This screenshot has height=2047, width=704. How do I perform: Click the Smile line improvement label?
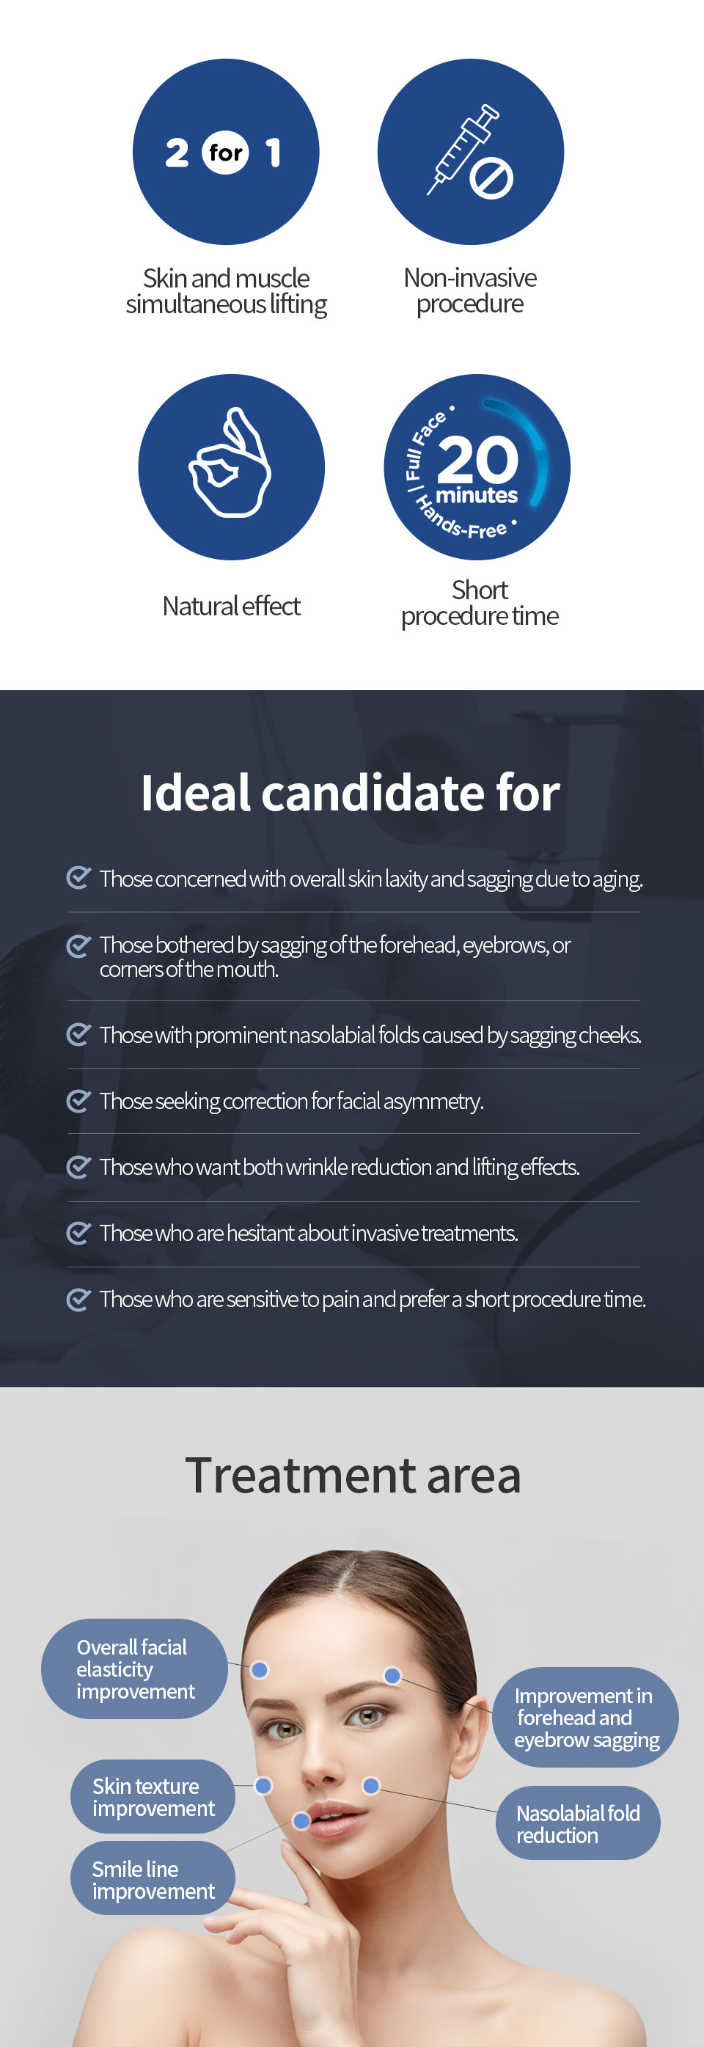click(x=153, y=1879)
